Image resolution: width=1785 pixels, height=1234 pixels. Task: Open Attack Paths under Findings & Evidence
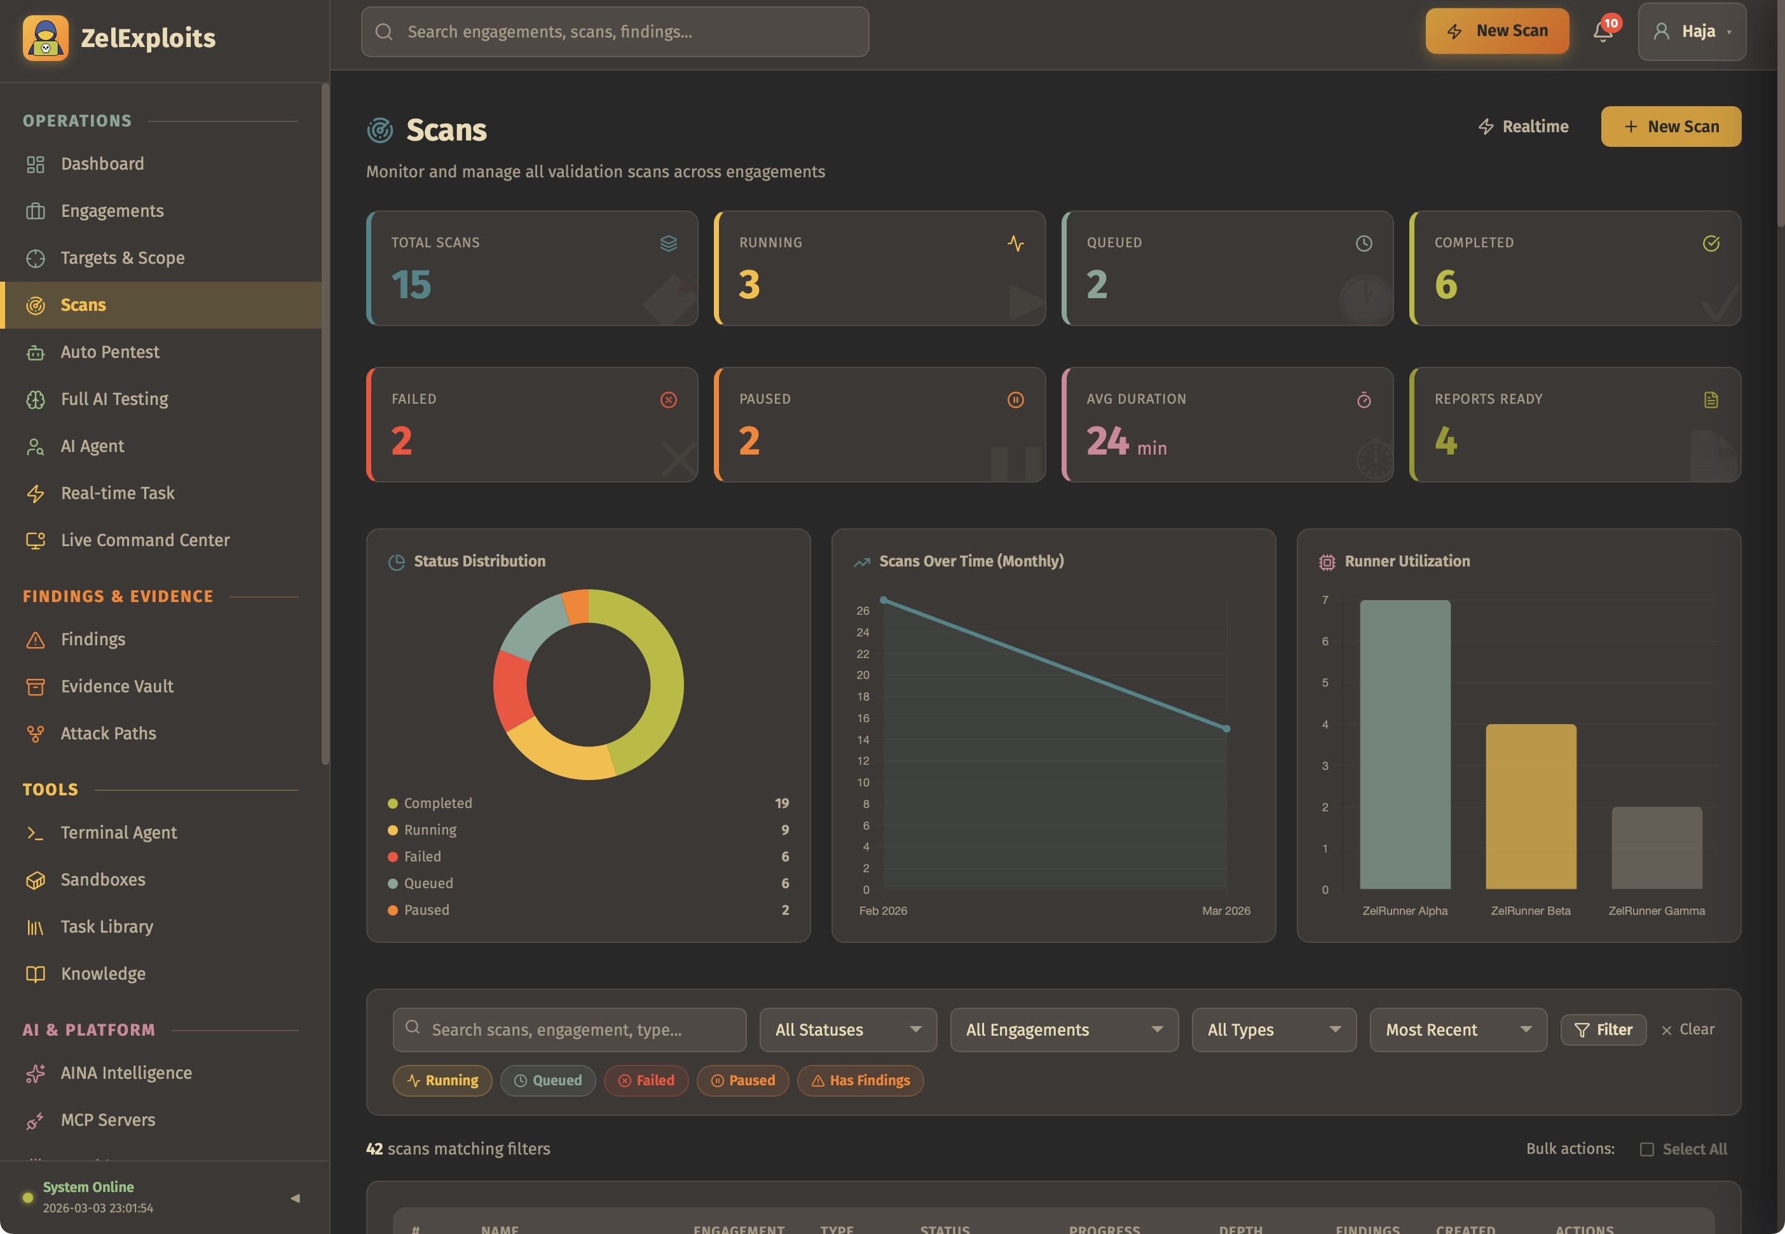pos(108,733)
